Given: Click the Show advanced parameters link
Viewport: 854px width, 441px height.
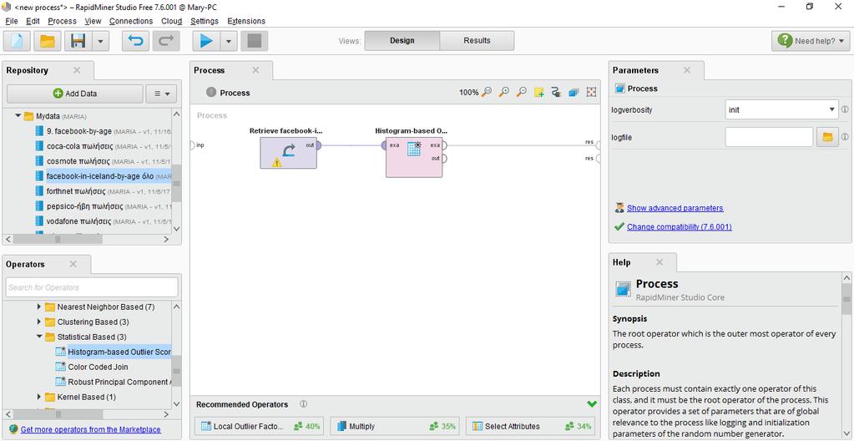Looking at the screenshot, I should 675,208.
